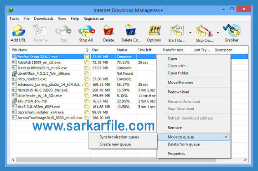Select the eav_nt64_enu.msi file name

32,101
